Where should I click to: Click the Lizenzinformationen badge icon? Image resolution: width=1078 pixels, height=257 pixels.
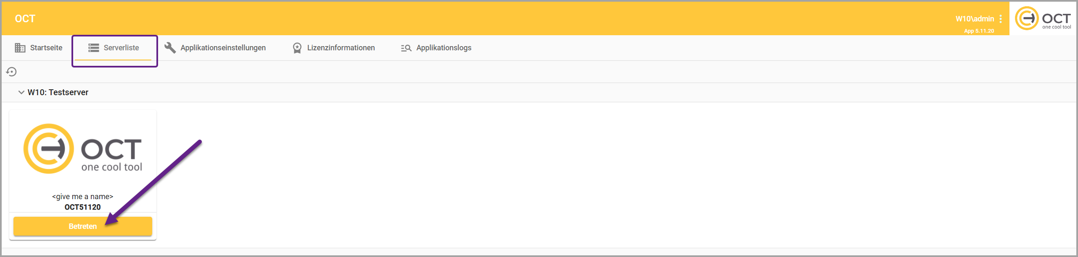click(297, 48)
